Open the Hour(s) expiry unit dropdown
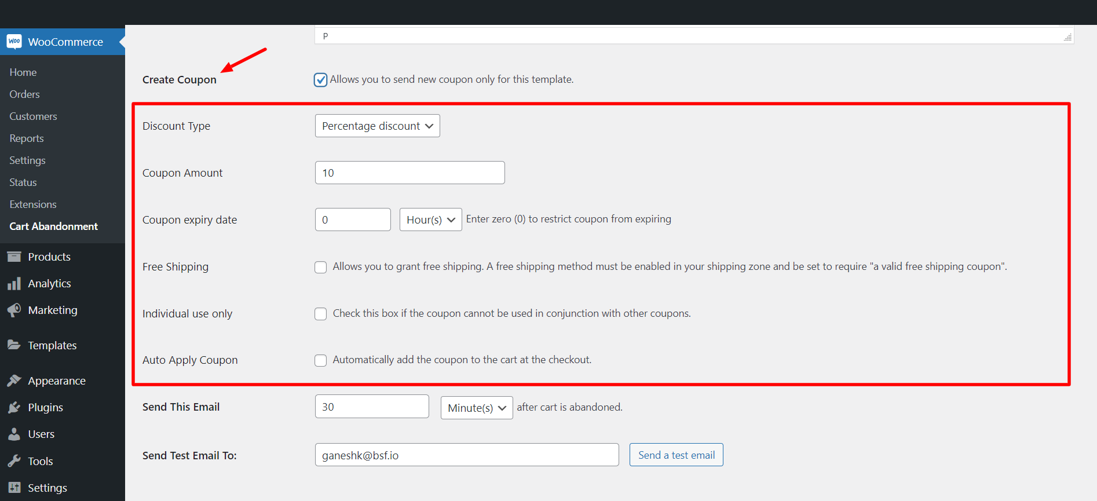 click(430, 220)
